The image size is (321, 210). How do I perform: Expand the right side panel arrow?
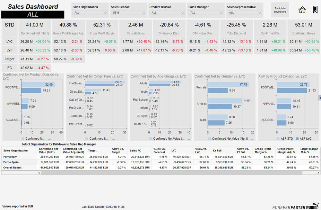click(320, 98)
